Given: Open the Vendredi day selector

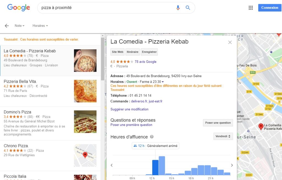Looking at the screenshot, I should coord(223,136).
